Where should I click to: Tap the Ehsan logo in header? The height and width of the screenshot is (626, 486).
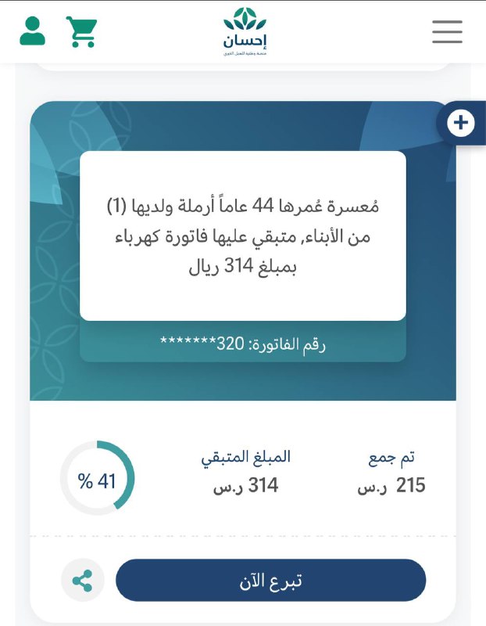245,31
